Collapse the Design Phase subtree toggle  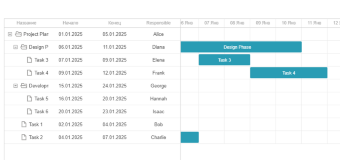(x=15, y=47)
